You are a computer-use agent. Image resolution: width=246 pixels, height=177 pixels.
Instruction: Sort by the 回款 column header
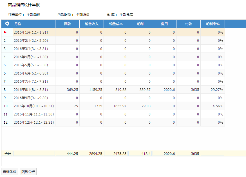click(68, 24)
